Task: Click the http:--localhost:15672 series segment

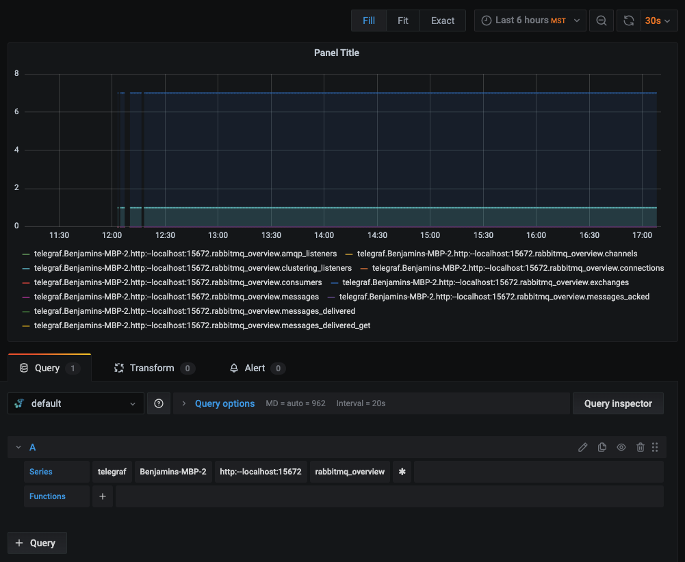Action: [260, 472]
